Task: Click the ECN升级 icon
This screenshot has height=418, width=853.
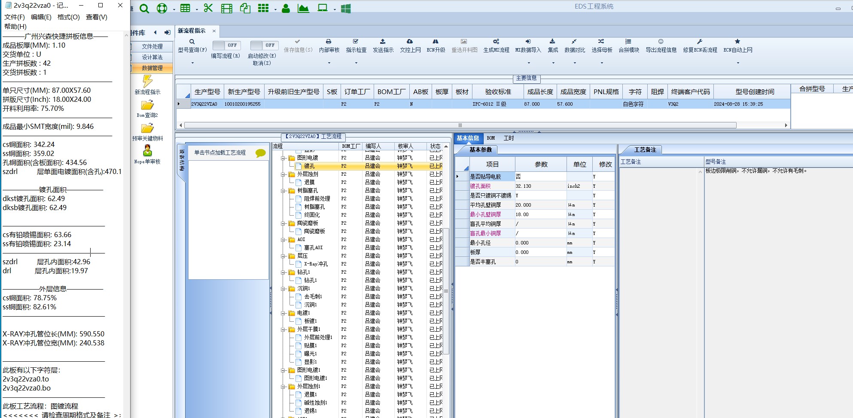Action: [x=436, y=42]
